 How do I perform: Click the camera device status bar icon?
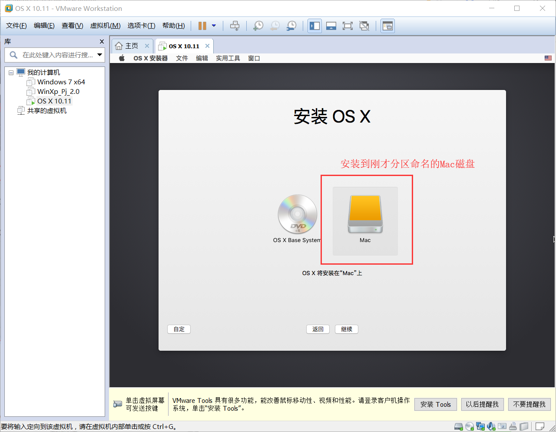(x=502, y=426)
